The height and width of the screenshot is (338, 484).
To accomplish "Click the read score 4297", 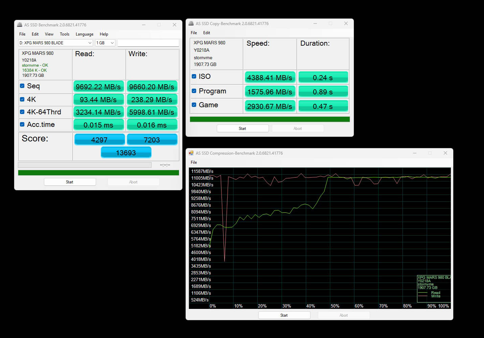I will point(99,140).
